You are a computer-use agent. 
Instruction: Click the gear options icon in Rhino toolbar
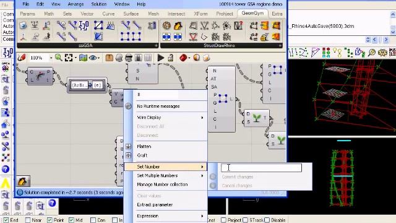pos(382,53)
